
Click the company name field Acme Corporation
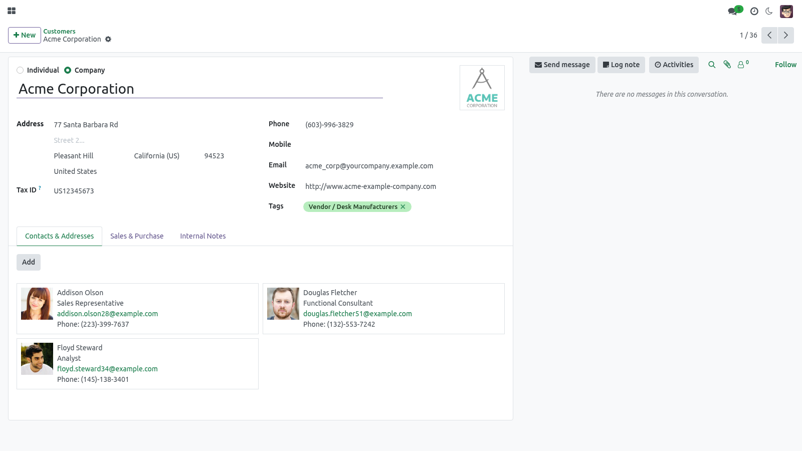(199, 89)
